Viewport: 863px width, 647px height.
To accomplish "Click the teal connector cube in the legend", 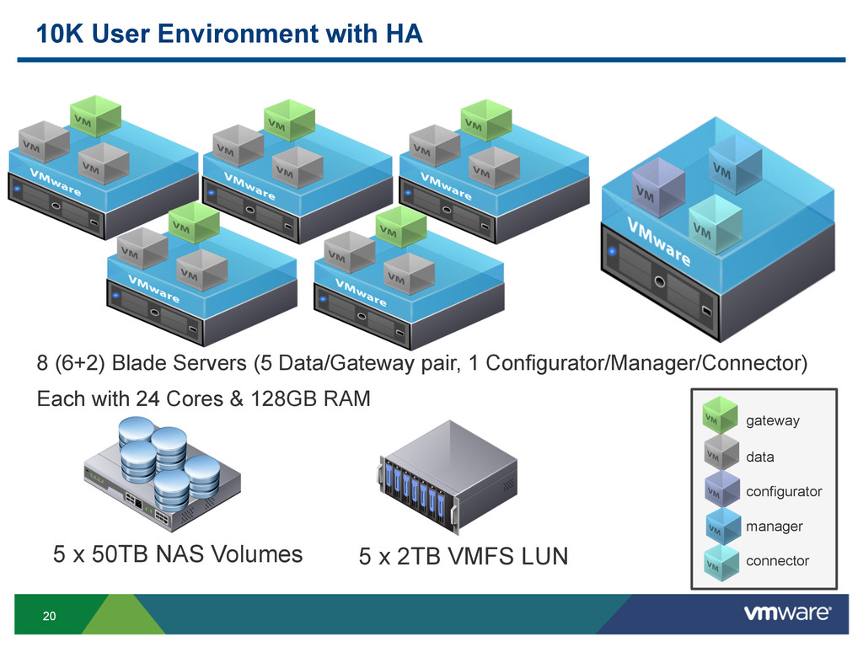I will tap(721, 562).
